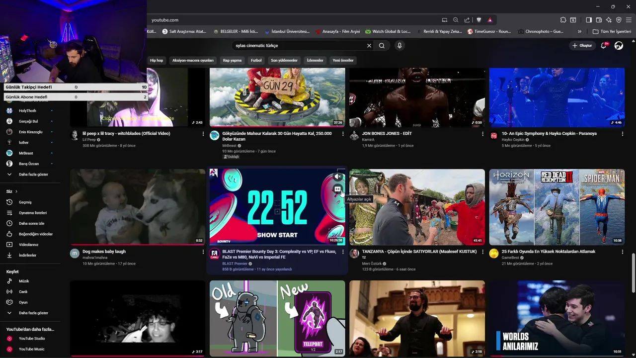
Task: Select the Son yüklenenler chip
Action: tap(284, 60)
